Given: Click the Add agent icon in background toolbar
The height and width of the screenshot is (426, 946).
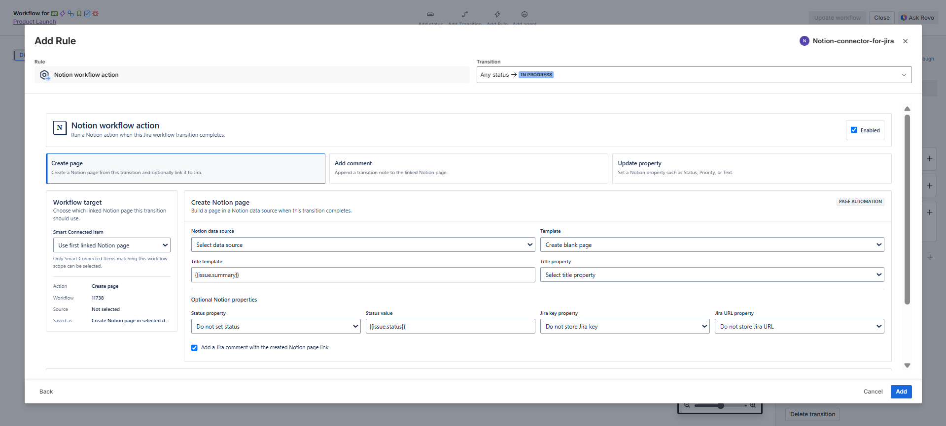Looking at the screenshot, I should click(x=525, y=14).
